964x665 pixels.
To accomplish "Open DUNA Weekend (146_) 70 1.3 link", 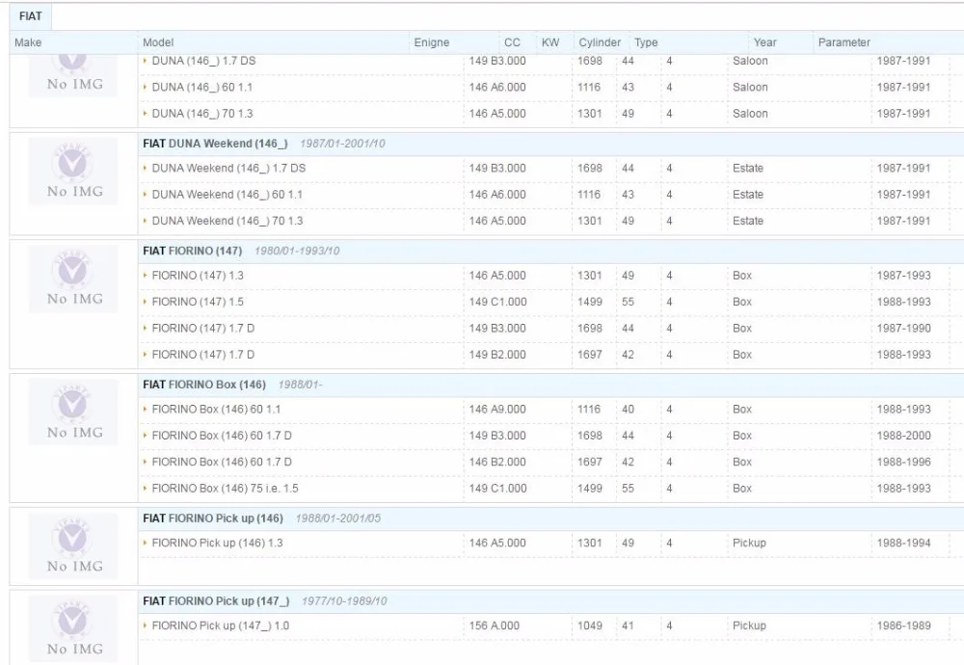I will [227, 221].
